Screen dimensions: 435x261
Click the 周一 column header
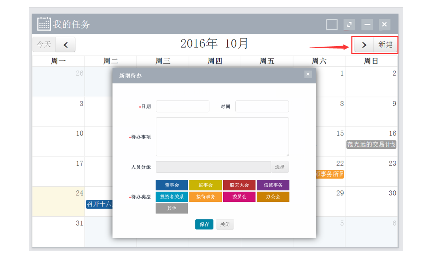[x=59, y=61]
